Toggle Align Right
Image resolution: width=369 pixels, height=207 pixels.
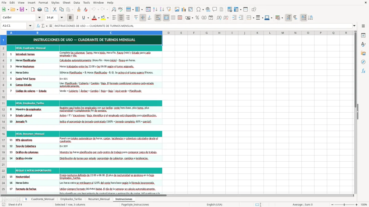pos(128,18)
